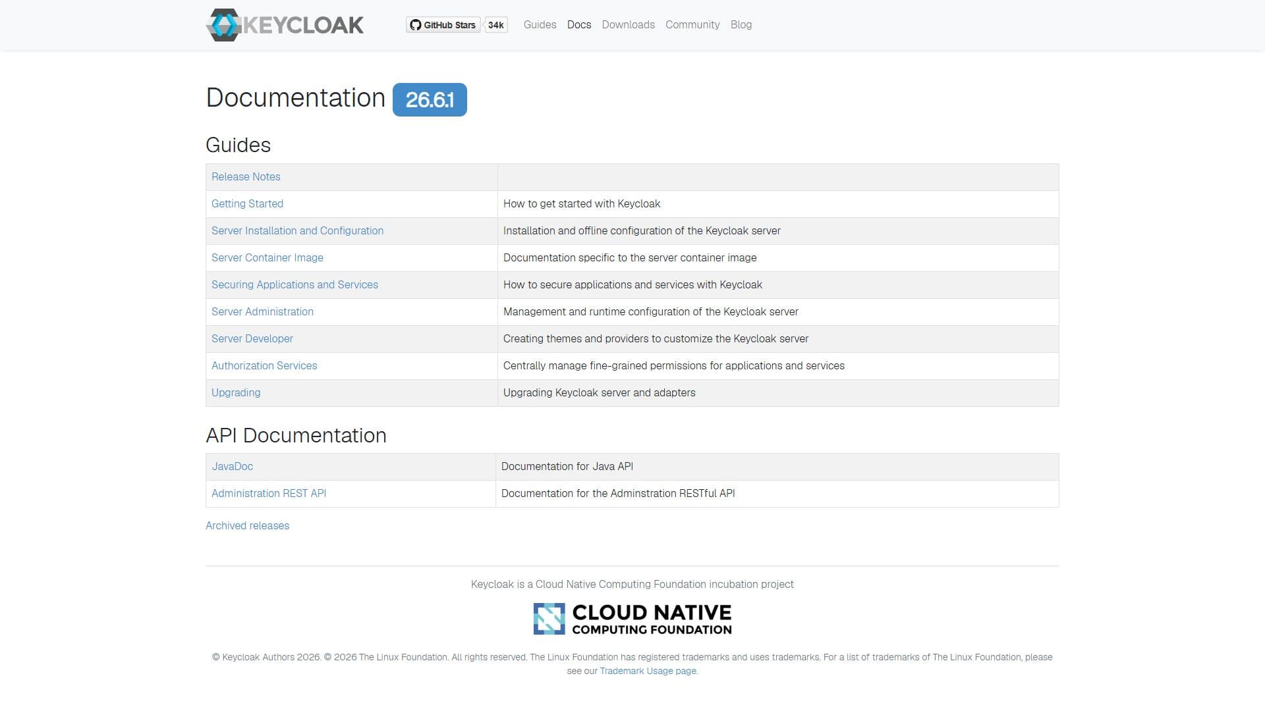Open the Trademark Usage page link
The width and height of the screenshot is (1265, 711).
(648, 671)
